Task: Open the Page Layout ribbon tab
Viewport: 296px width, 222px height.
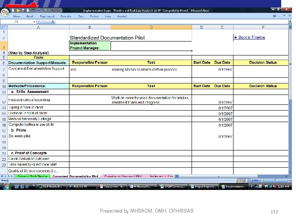Action: [x=47, y=16]
